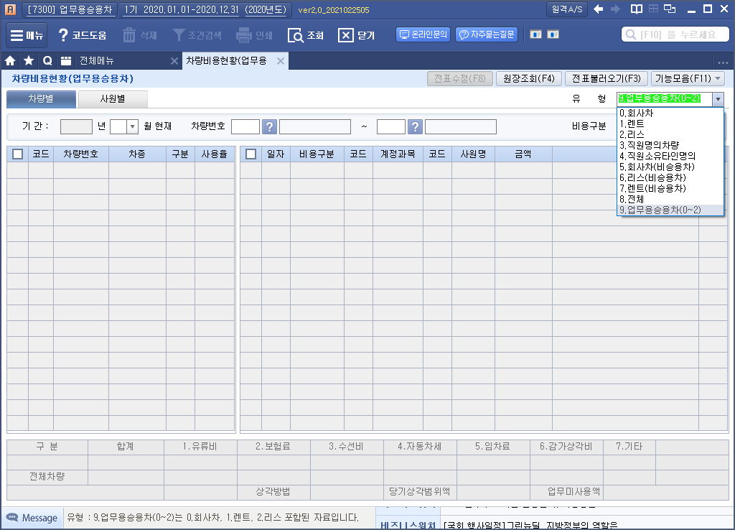Image resolution: width=735 pixels, height=530 pixels.
Task: Toggle select-all checkbox in expense list header
Action: point(251,154)
